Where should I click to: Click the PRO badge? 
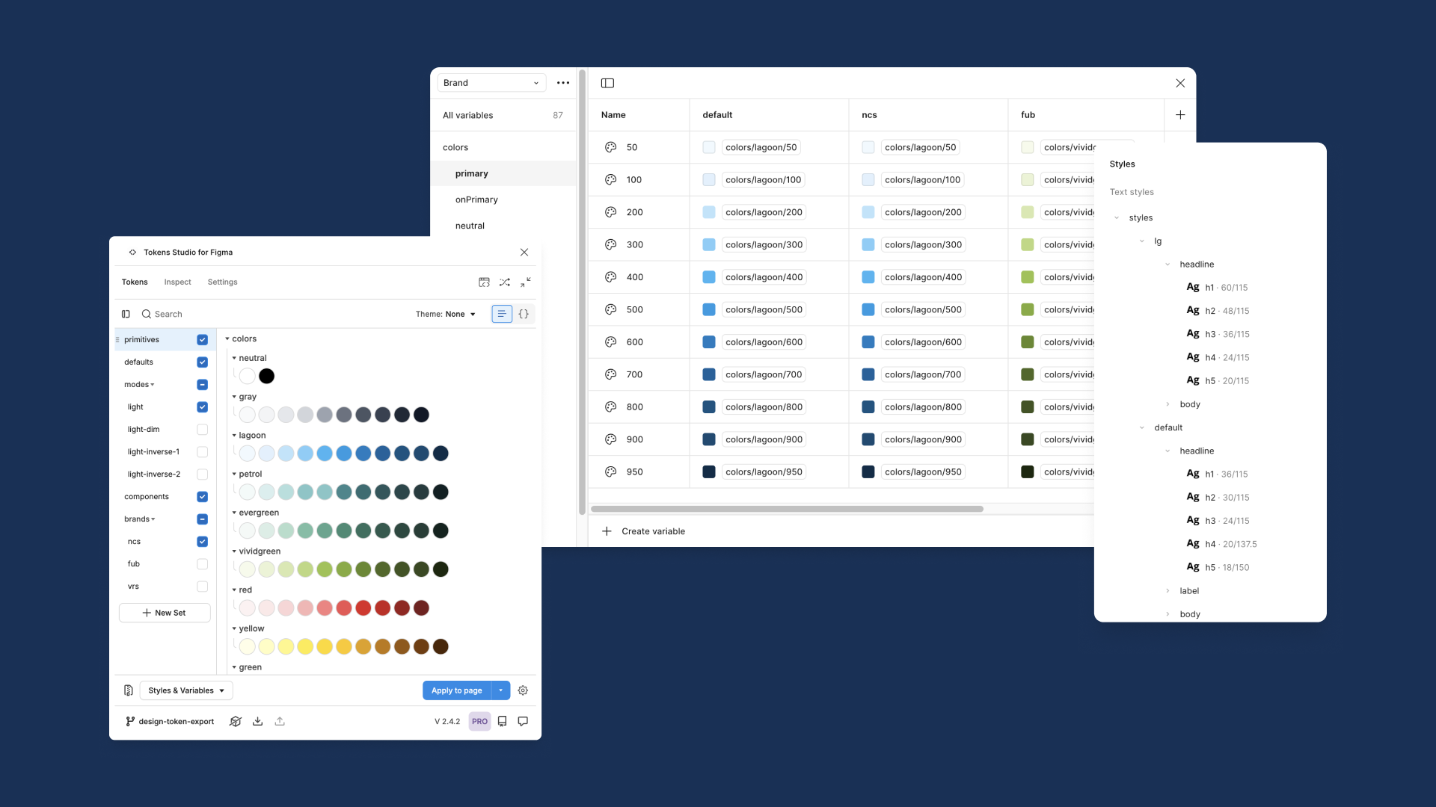tap(479, 722)
